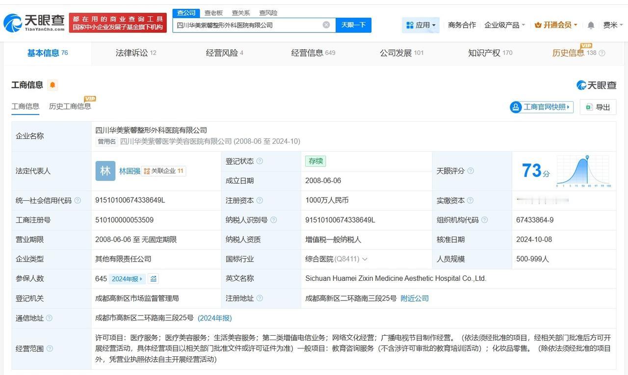Click the company name search input field

[248, 25]
